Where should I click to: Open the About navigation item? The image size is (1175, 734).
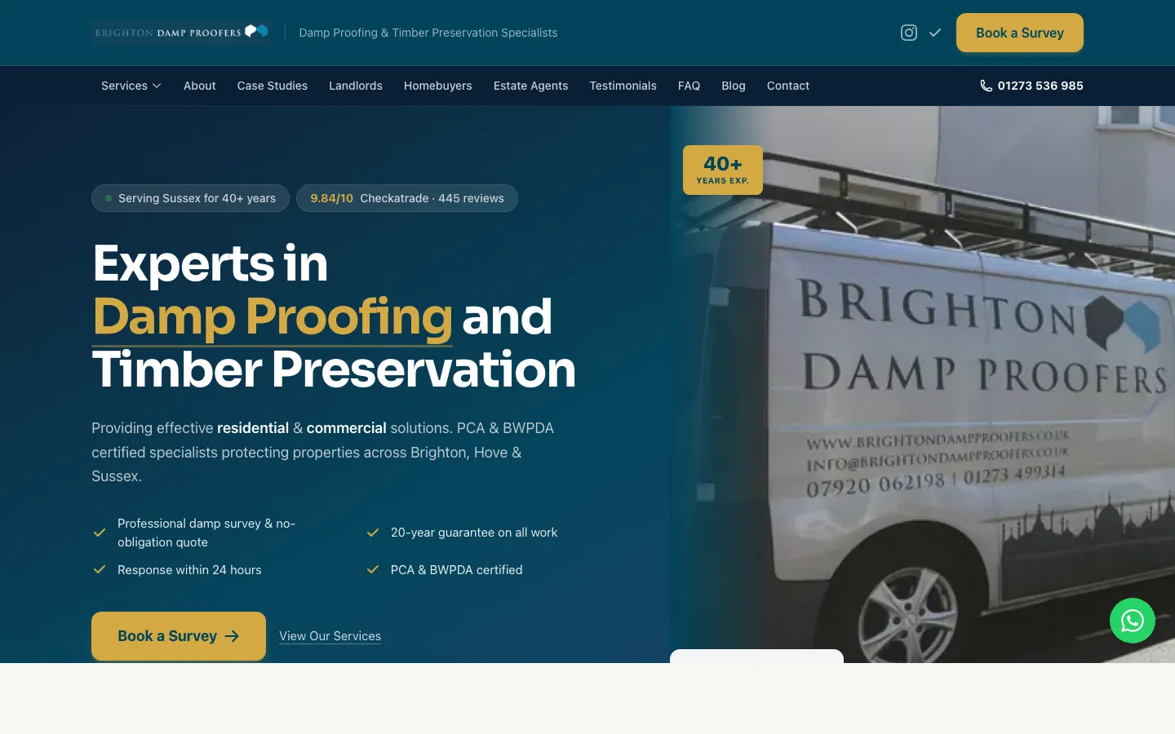point(199,86)
